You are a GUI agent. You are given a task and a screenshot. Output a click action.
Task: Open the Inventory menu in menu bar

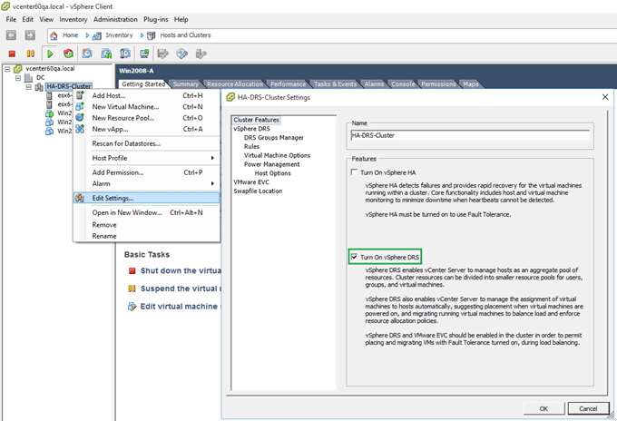[x=73, y=19]
